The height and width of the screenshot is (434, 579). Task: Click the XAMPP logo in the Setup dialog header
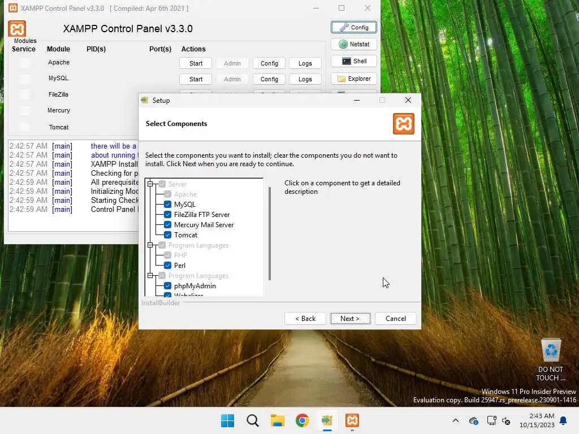403,124
